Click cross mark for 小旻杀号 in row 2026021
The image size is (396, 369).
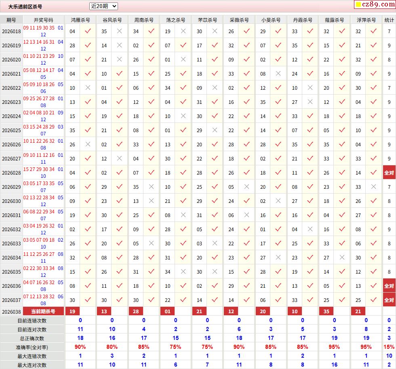pyautogui.click(x=278, y=74)
